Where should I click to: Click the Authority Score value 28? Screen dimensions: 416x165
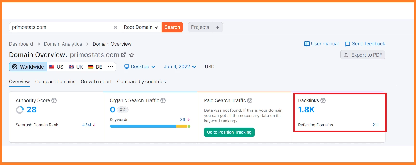point(32,110)
